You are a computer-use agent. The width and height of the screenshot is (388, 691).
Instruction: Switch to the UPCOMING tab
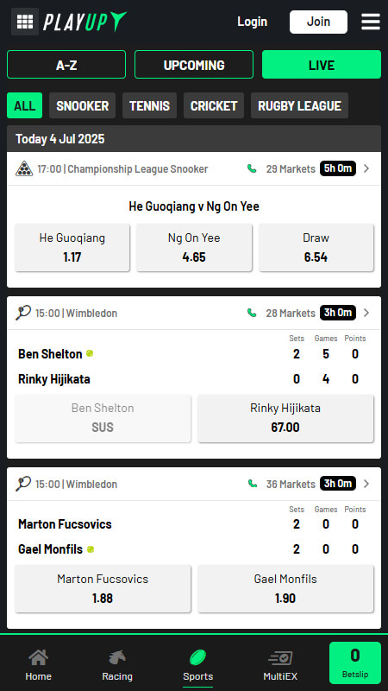(194, 65)
